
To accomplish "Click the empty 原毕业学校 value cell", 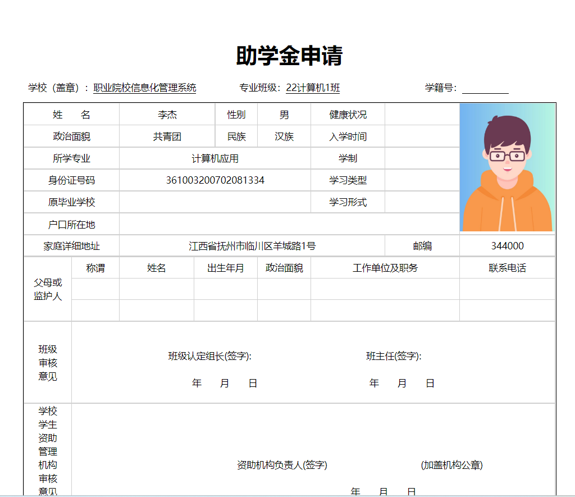I will click(215, 202).
